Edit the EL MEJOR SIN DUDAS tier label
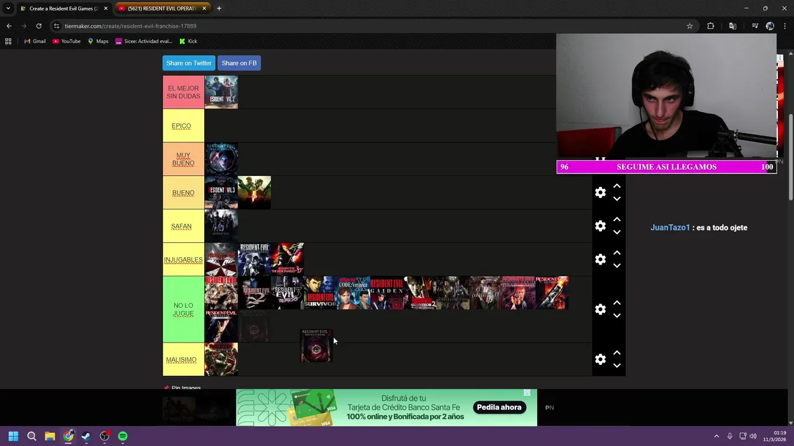 184,92
